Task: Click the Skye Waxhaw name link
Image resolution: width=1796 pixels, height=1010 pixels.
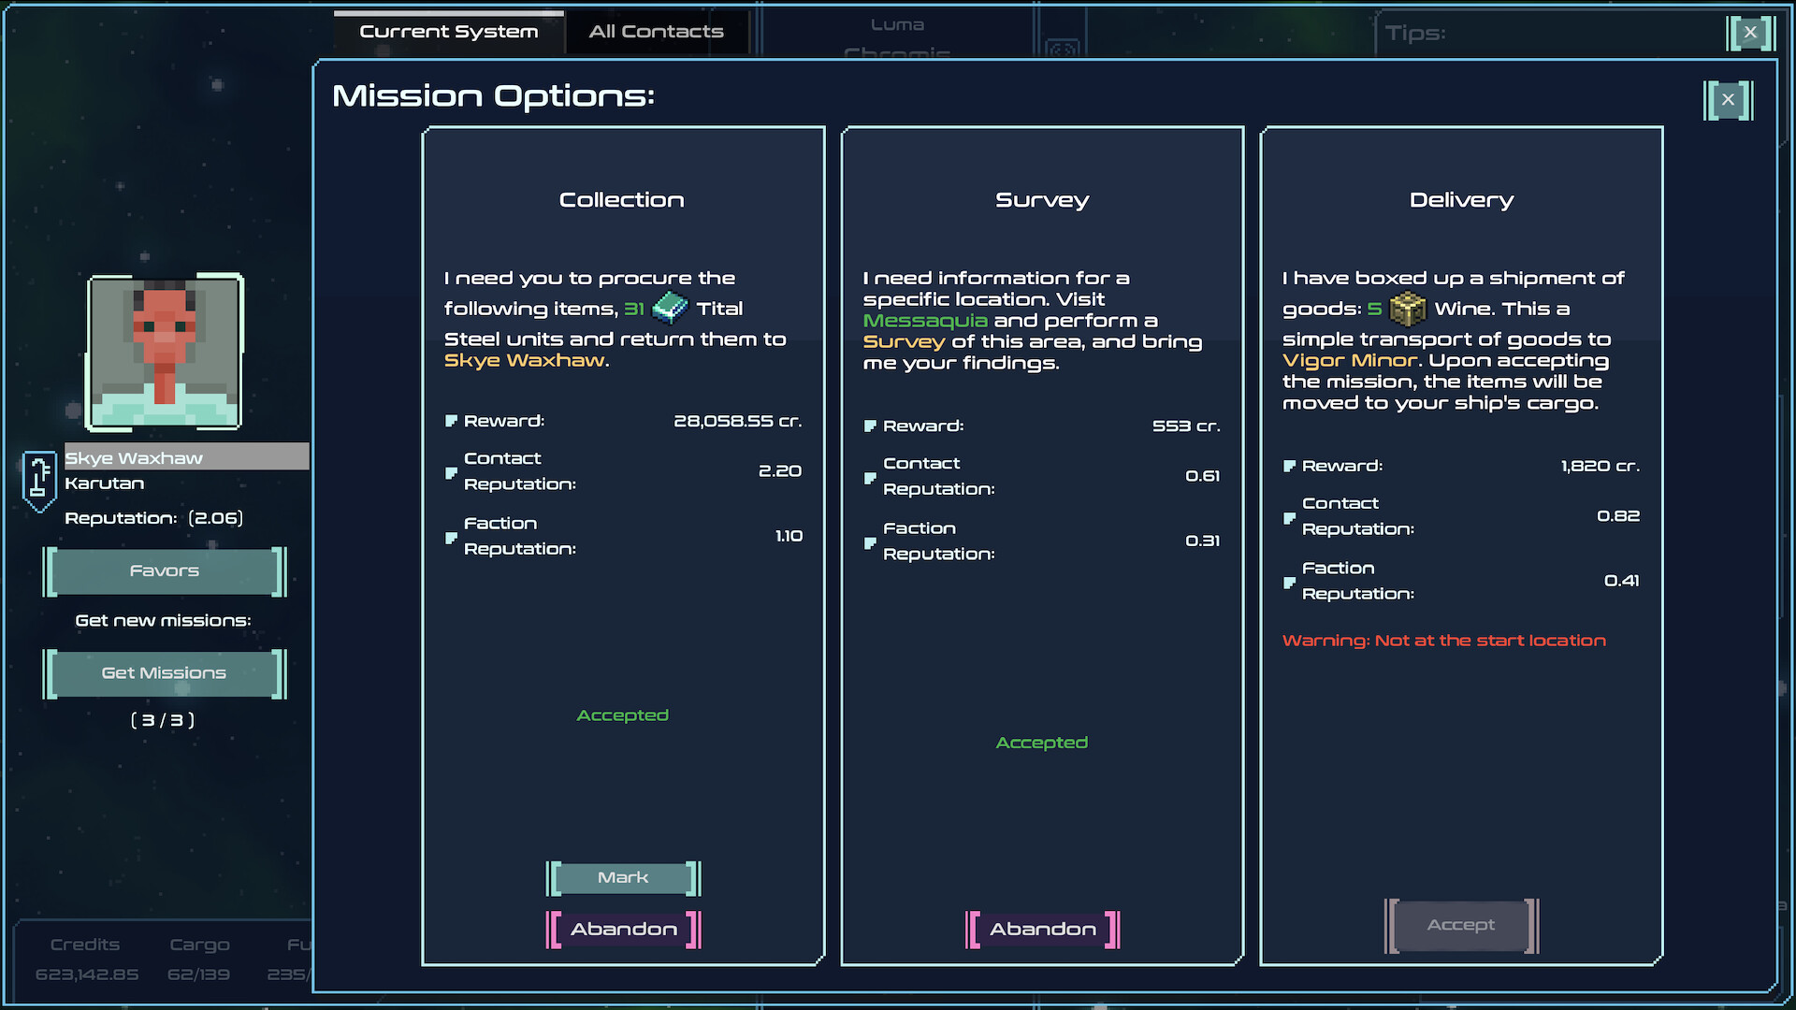Action: 525,361
